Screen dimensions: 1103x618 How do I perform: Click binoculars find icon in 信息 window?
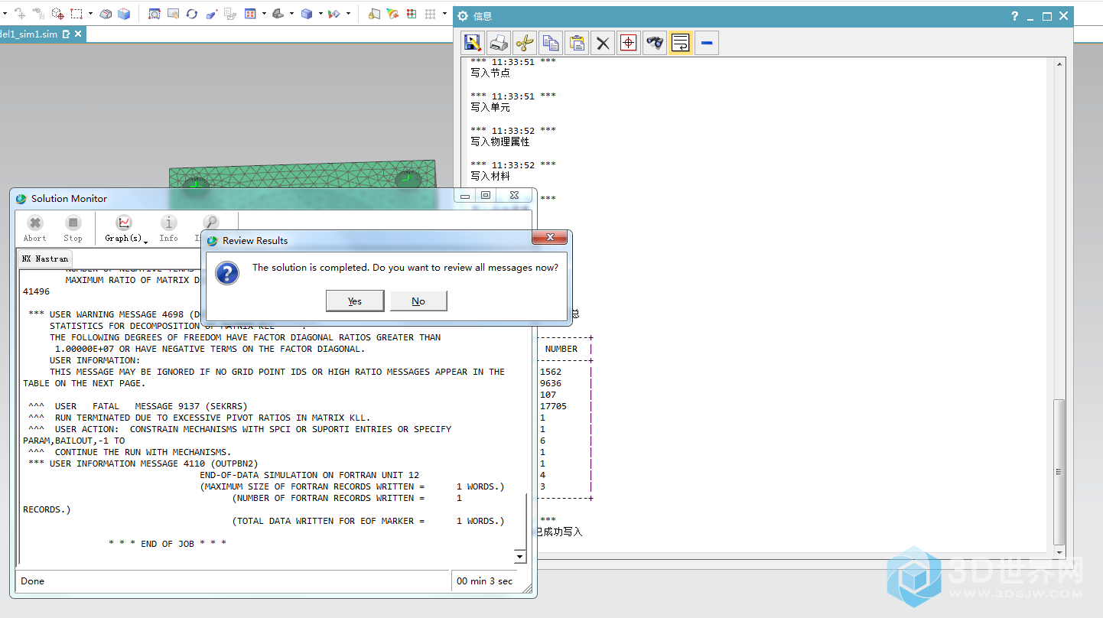coord(654,43)
